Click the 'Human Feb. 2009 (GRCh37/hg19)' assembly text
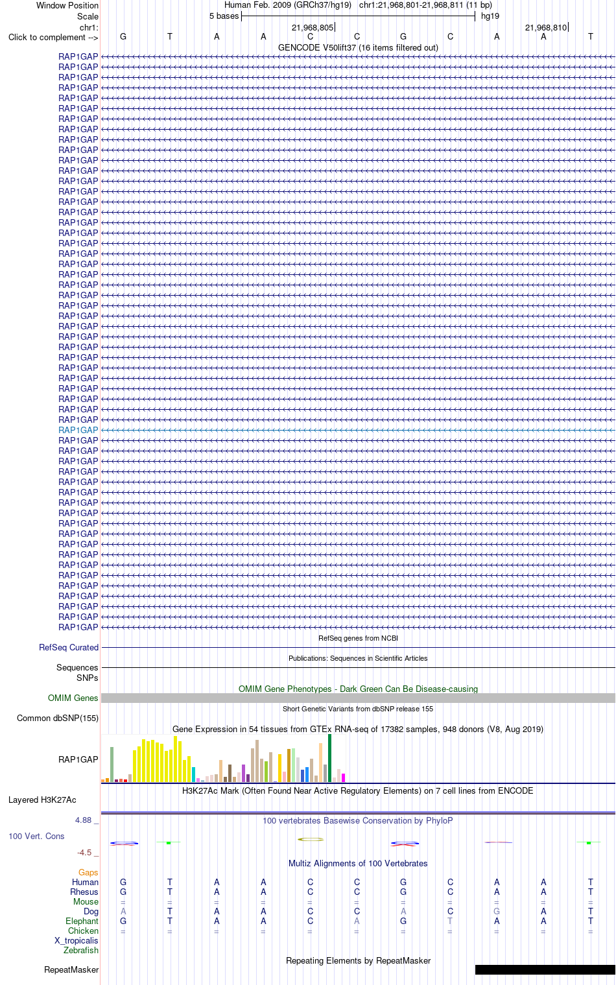 [x=288, y=5]
